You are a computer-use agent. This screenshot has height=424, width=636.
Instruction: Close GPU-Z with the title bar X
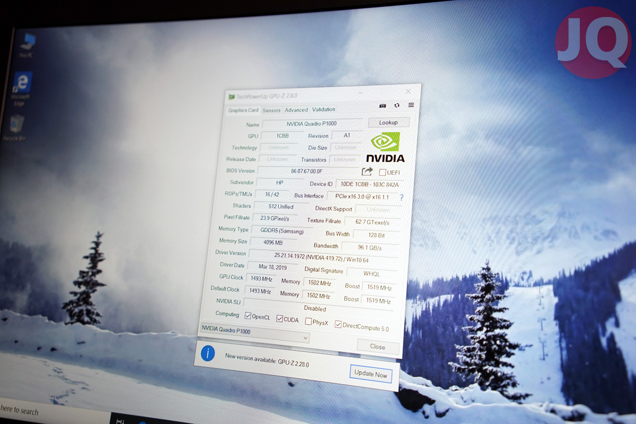pyautogui.click(x=408, y=92)
